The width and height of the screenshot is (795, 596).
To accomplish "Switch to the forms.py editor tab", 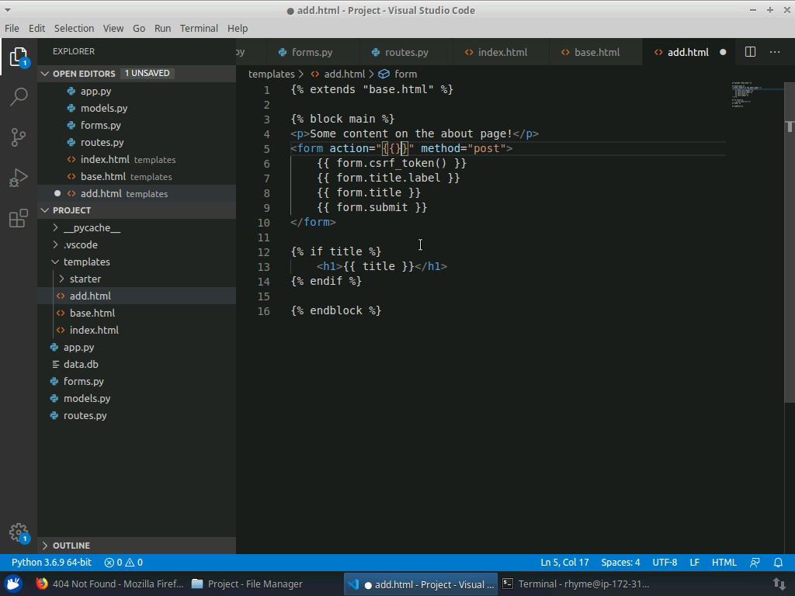I will [312, 52].
